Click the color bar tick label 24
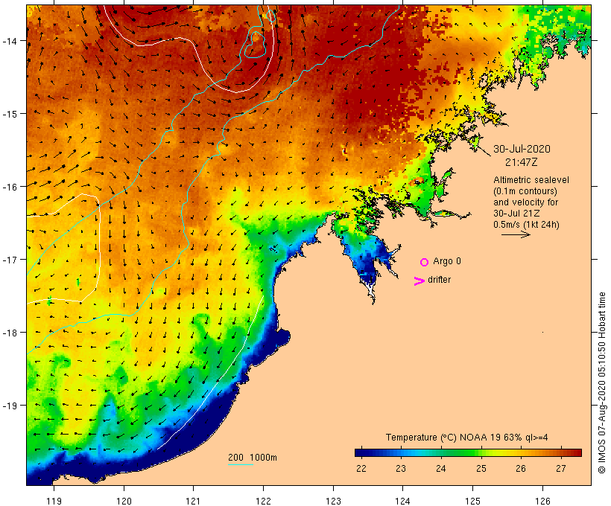This screenshot has width=611, height=506. [x=440, y=468]
